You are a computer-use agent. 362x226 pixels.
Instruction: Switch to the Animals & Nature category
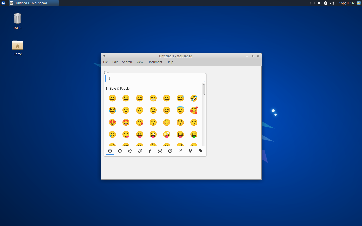140,151
